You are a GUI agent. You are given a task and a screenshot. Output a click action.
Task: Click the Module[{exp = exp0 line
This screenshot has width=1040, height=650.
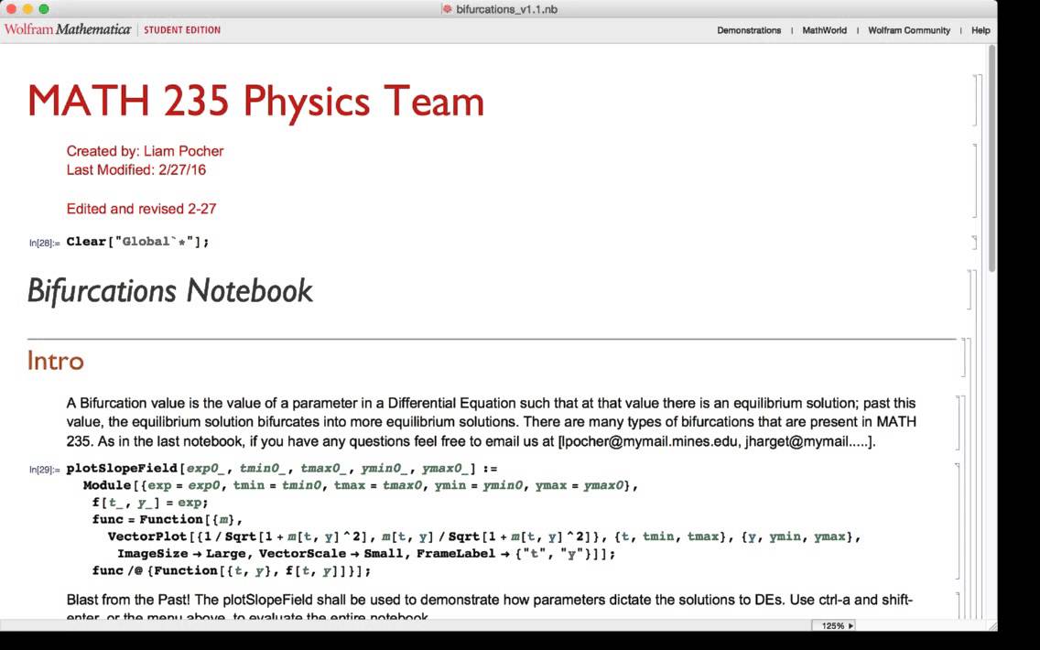tap(360, 485)
